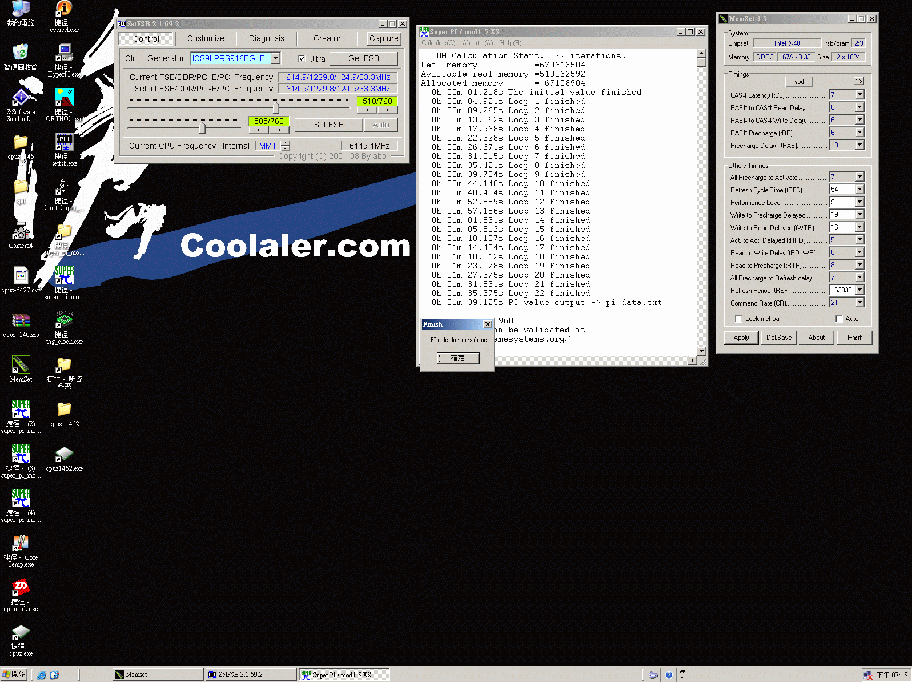Open the Help menu in Super PI
Image resolution: width=912 pixels, height=682 pixels.
(x=511, y=43)
